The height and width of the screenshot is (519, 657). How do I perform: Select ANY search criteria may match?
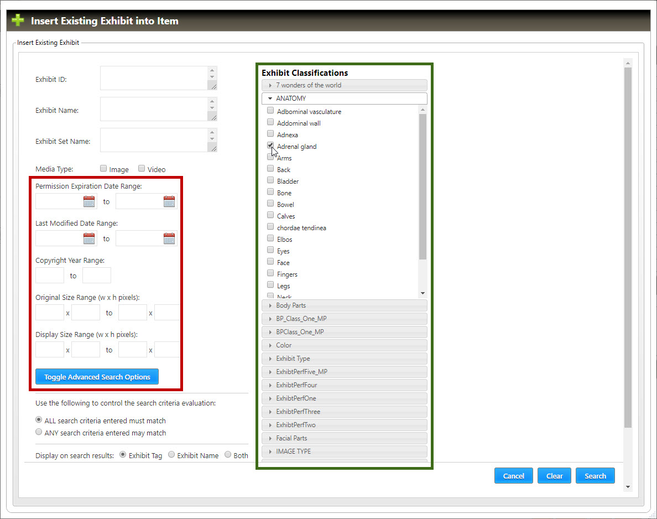[x=39, y=432]
